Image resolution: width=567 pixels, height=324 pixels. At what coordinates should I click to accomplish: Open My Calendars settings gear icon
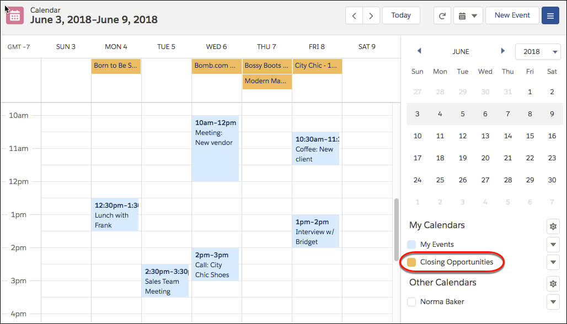pyautogui.click(x=553, y=226)
